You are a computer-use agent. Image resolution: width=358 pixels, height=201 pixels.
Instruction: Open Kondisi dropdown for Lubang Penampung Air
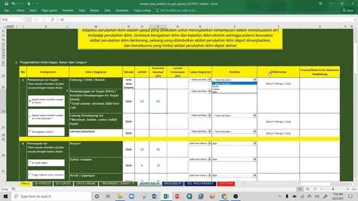[255, 116]
